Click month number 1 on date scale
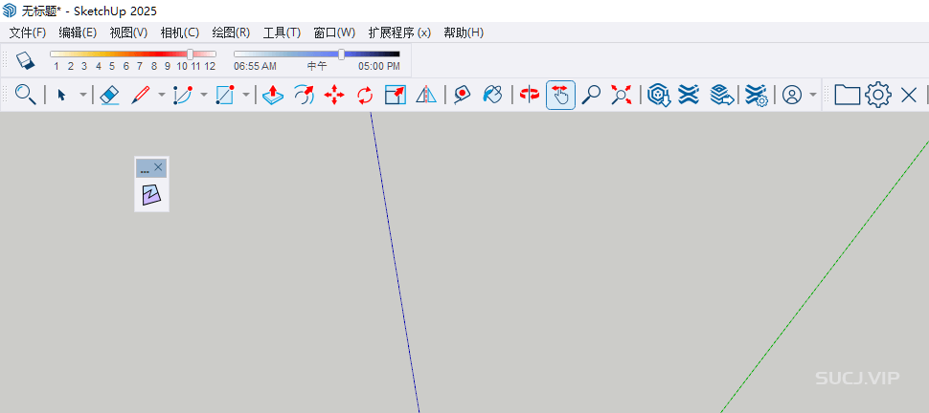The height and width of the screenshot is (413, 929). [57, 66]
